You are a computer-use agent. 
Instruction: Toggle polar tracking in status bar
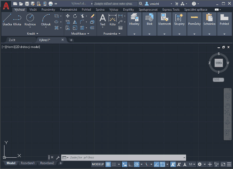click(137, 165)
